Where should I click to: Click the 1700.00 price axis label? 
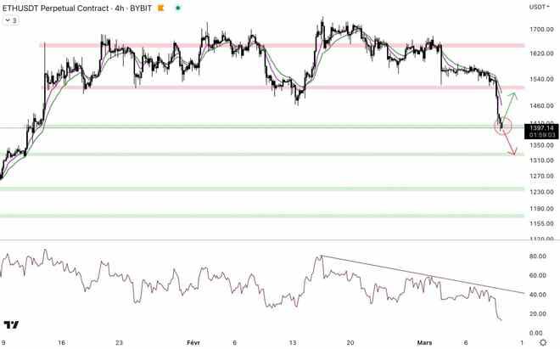(541, 30)
